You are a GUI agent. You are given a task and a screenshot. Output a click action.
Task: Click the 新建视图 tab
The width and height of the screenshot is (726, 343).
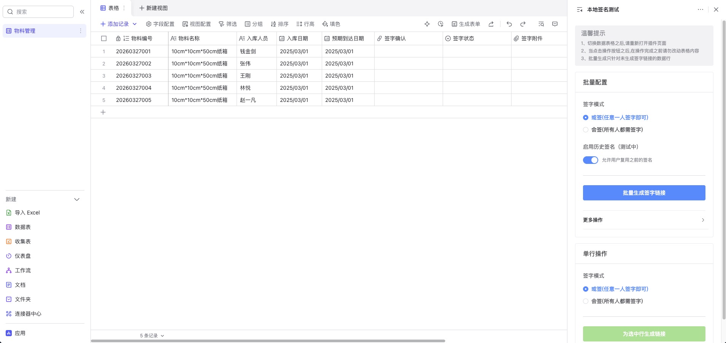[x=153, y=8]
